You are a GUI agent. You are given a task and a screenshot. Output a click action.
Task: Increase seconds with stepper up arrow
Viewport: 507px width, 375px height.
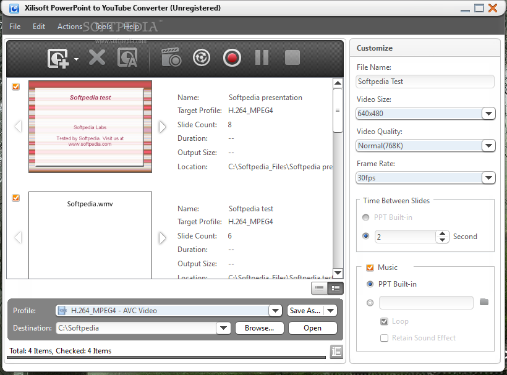442,234
